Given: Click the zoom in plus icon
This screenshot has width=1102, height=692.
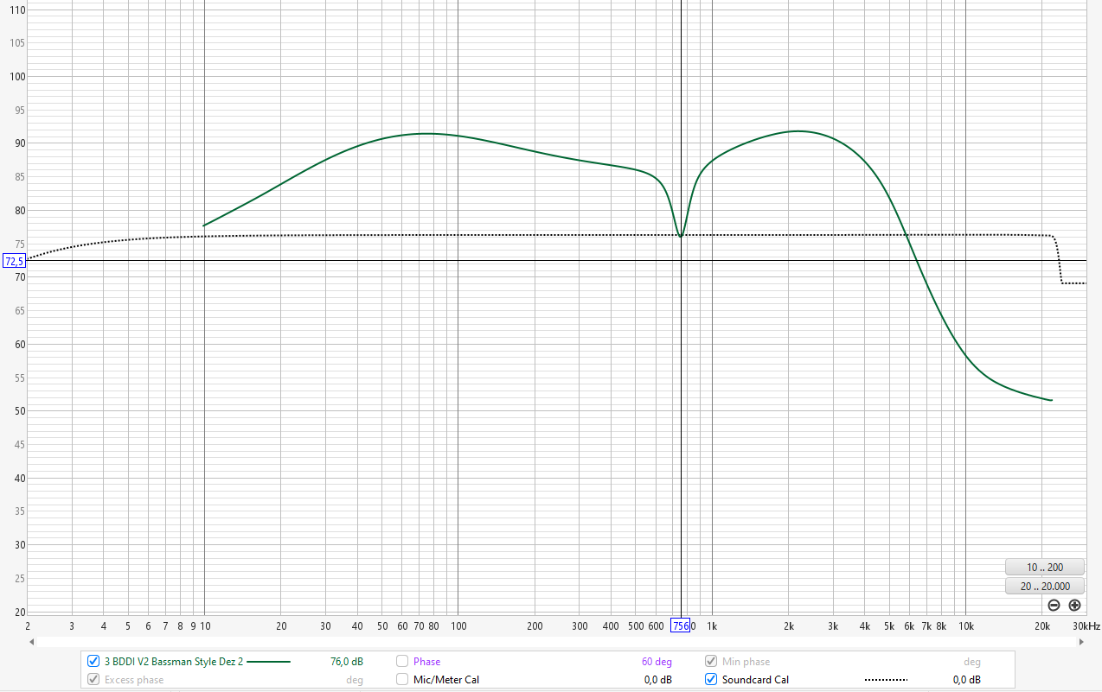Looking at the screenshot, I should click(x=1074, y=606).
